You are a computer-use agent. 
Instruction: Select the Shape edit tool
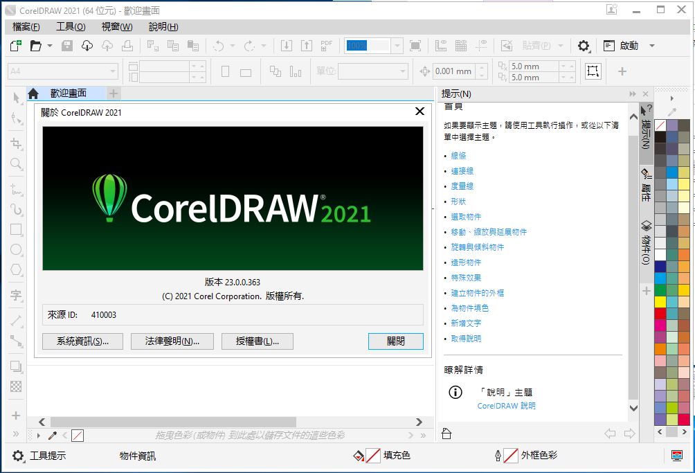17,118
